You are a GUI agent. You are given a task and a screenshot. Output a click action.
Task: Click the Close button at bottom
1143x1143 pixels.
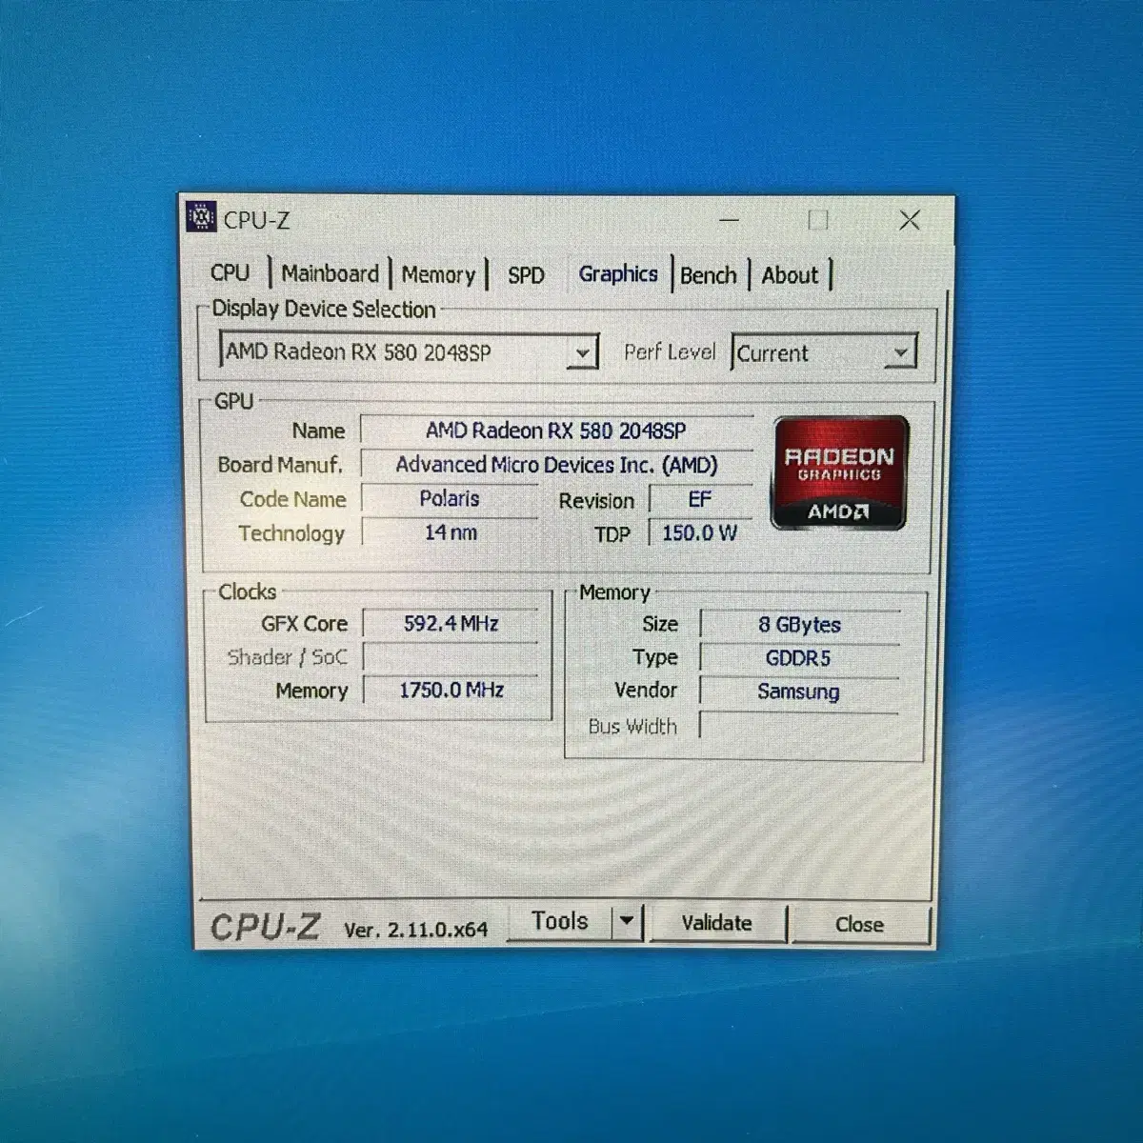tap(859, 924)
